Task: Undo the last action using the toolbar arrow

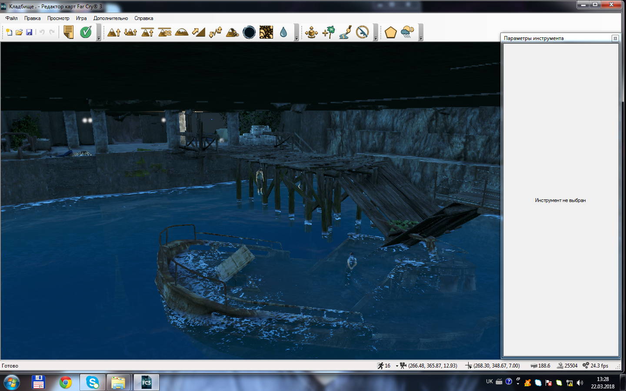Action: [x=42, y=32]
